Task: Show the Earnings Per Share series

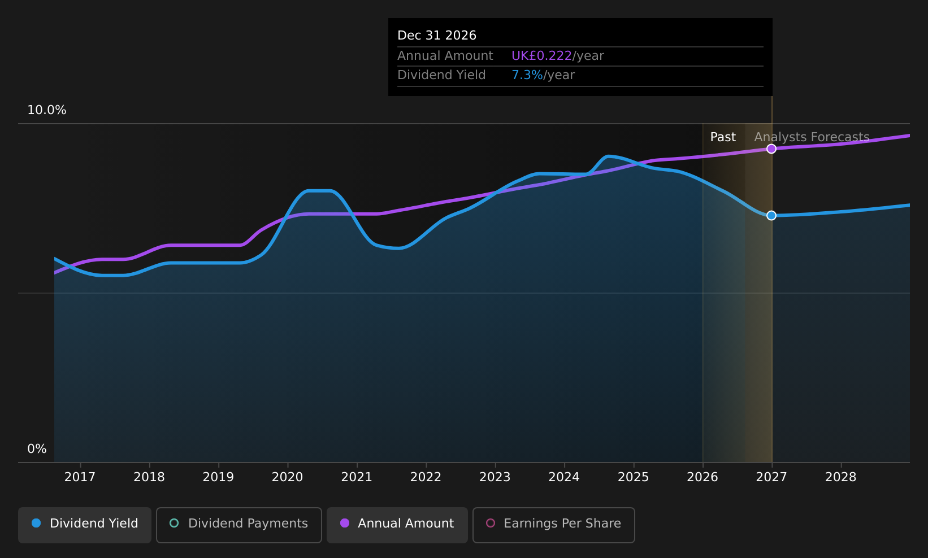Action: coord(553,525)
